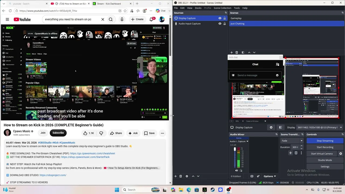Screen dimensions: 345x194
Task: Like the video with thumbs up
Action: [x=88, y=133]
